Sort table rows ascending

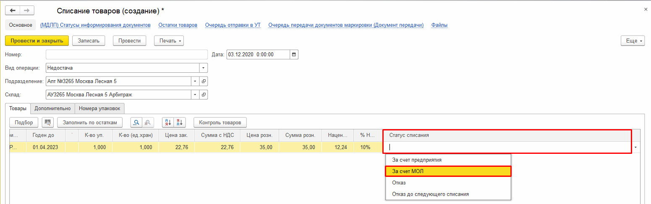[168, 122]
